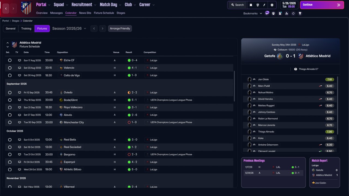349x196 pixels.
Task: Click Jan Oblak's player portrait icon
Action: pos(249,79)
